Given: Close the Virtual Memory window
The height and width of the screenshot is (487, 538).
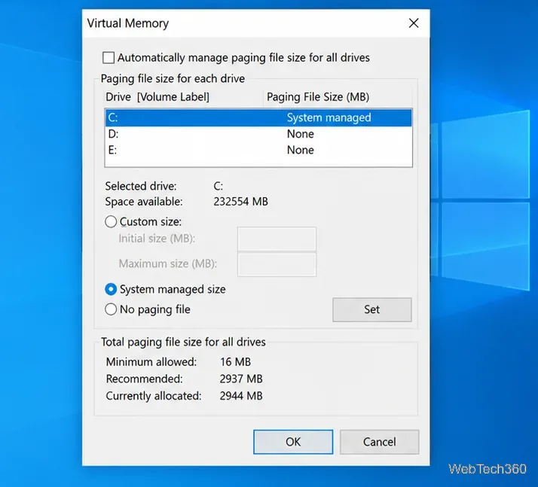Looking at the screenshot, I should [x=414, y=23].
